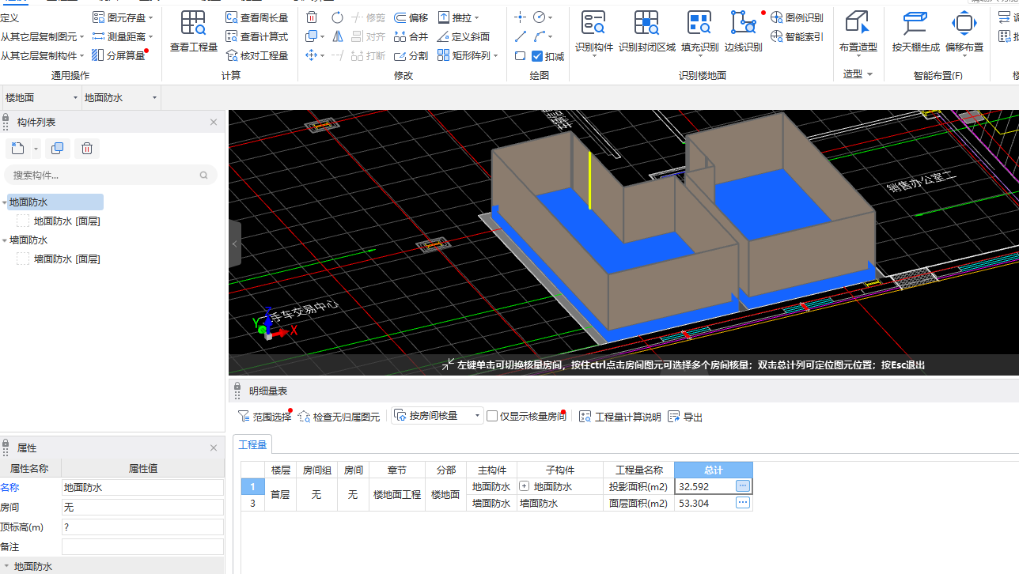Switch to the 工程量 tab
Image resolution: width=1019 pixels, height=574 pixels.
pyautogui.click(x=252, y=444)
